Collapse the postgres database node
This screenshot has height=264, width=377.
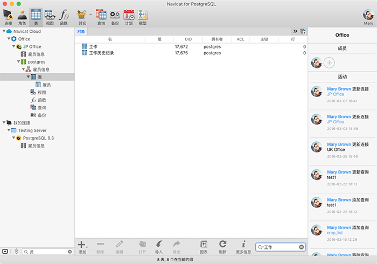click(18, 61)
